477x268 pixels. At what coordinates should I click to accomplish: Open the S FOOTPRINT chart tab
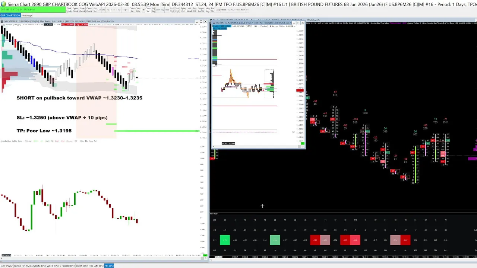click(x=67, y=266)
